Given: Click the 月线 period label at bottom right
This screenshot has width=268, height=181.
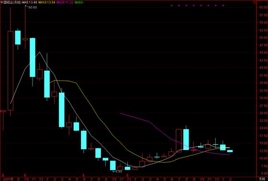Looking at the screenshot, I should (x=262, y=179).
